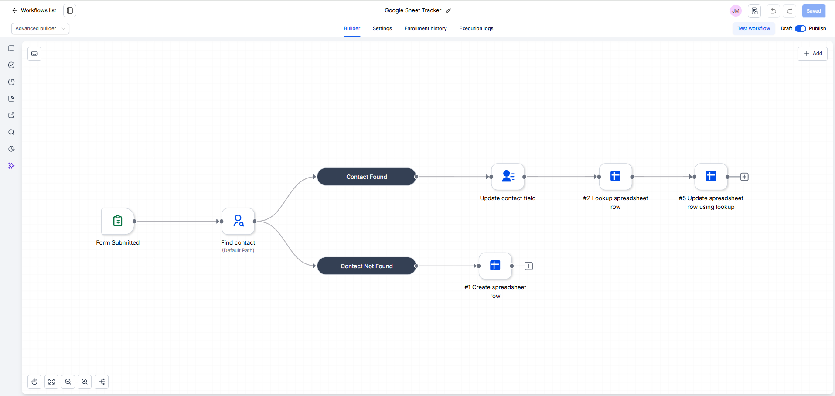This screenshot has width=835, height=396.
Task: Open the Execution logs tab
Action: click(x=476, y=28)
